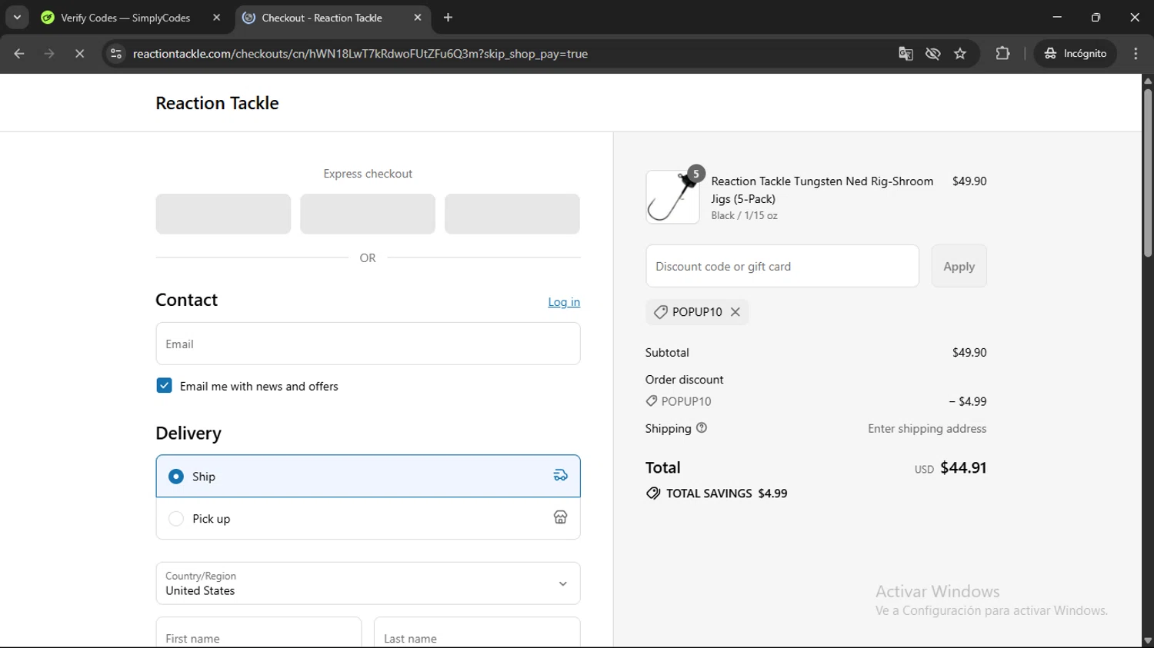Screen dimensions: 1154x648
Task: Open the translate page icon
Action: tap(906, 54)
